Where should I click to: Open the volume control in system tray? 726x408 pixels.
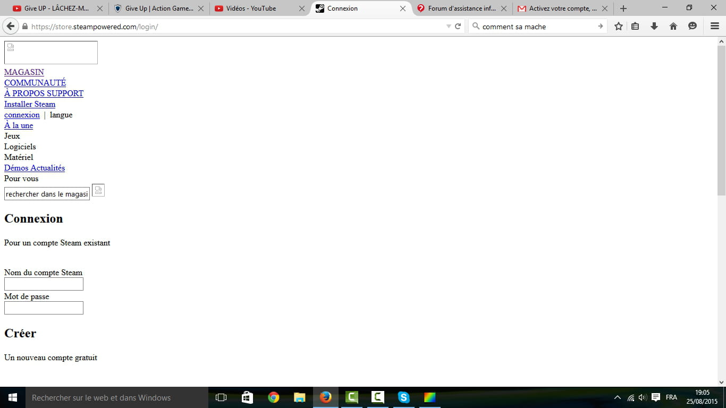point(643,397)
